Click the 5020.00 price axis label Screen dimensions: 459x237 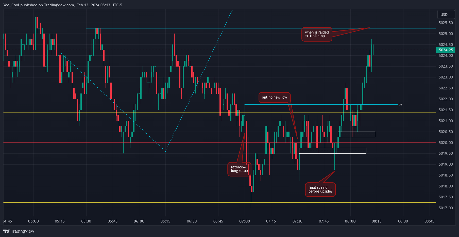[x=446, y=143]
